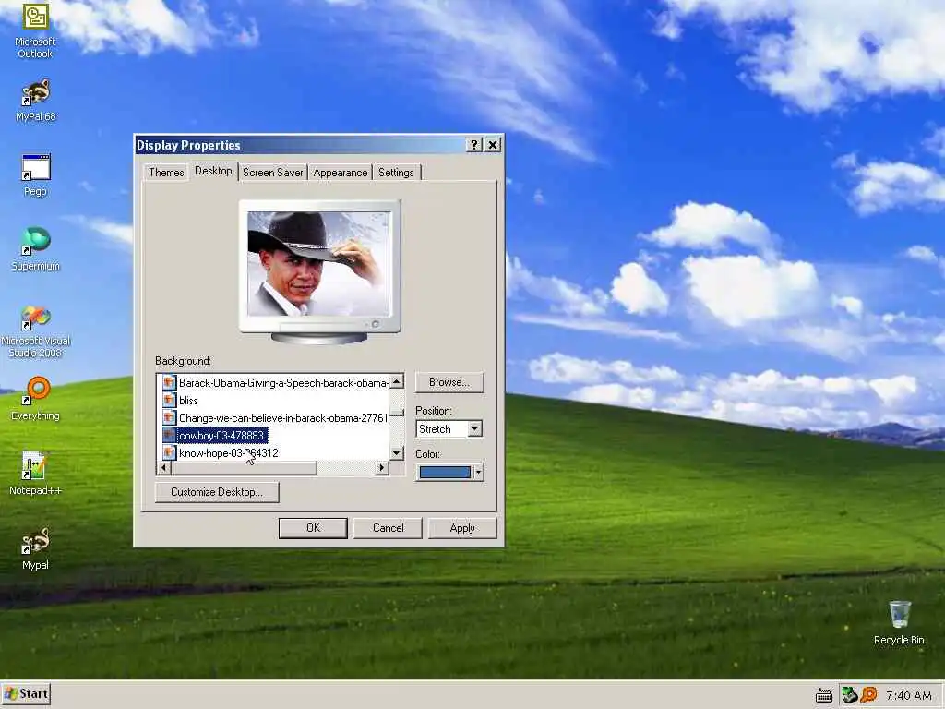Select the Microsoft Visual Studio 2008 shortcut
Viewport: 945px width, 709px height.
coord(36,331)
